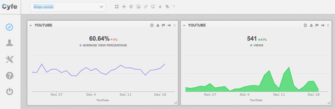Open dashboard settings gear in the top toolbar
This screenshot has height=109, width=335.
[x=131, y=7]
